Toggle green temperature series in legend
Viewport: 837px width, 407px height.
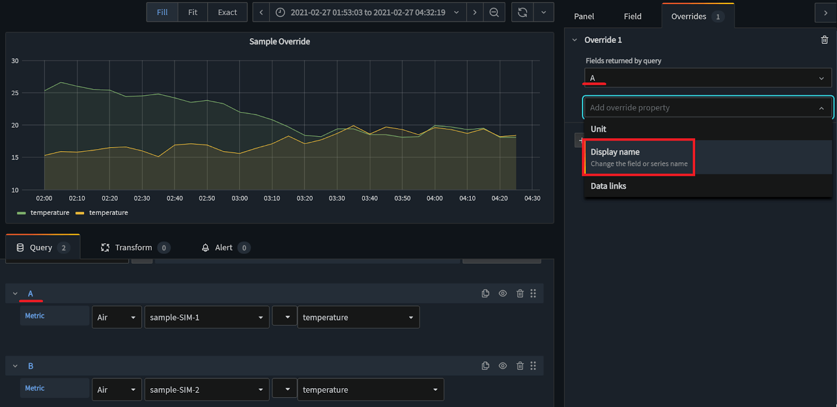49,212
